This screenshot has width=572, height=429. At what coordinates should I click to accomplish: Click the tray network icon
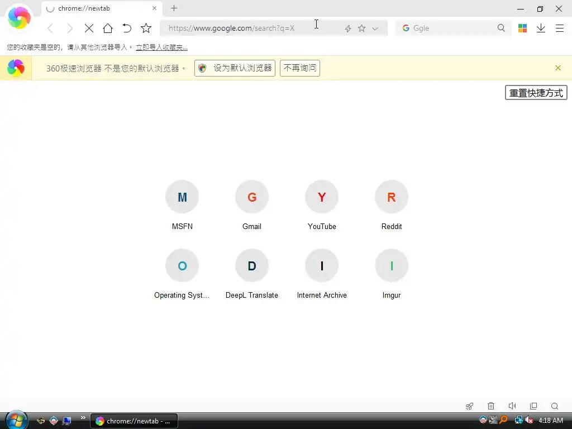tap(518, 420)
